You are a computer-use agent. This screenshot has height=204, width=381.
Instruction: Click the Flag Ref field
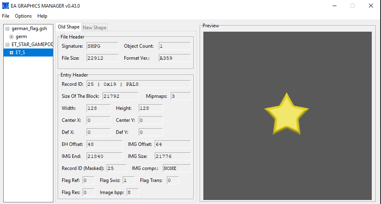click(x=89, y=180)
